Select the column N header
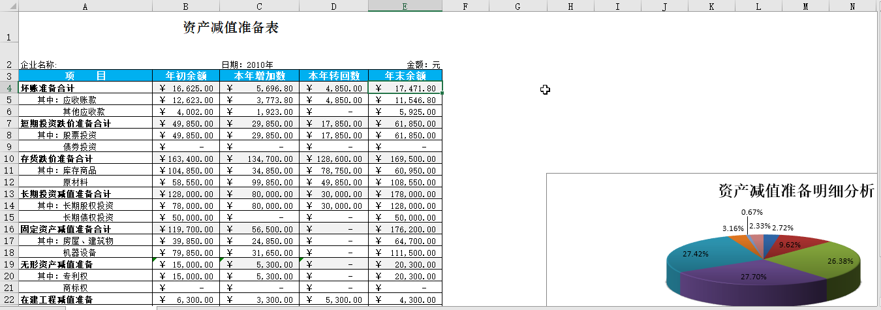 852,6
